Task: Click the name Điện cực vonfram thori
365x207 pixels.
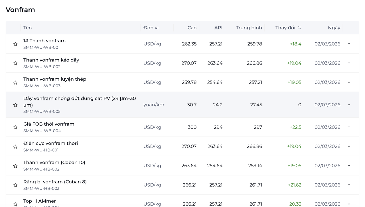Action: (x=50, y=143)
